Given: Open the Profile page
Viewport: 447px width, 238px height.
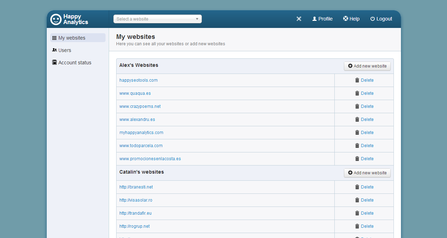Looking at the screenshot, I should point(322,19).
